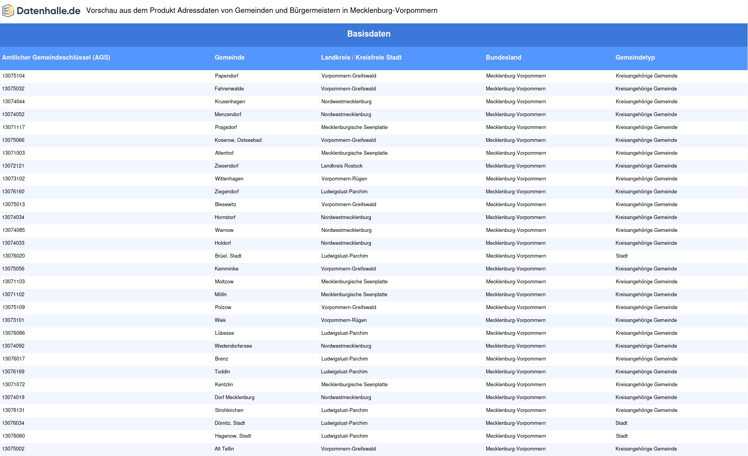
Task: Click AGS value 13071117
Action: tap(14, 127)
